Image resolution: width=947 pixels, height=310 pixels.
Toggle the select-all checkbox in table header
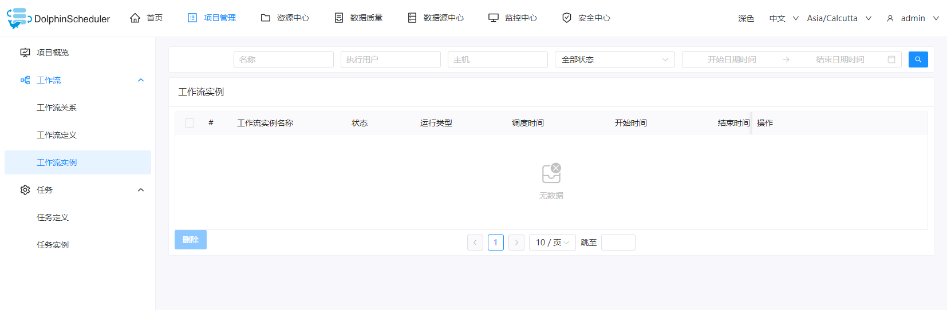(x=190, y=123)
